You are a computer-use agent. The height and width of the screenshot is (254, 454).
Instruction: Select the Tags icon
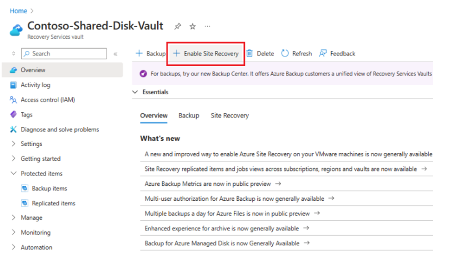(13, 114)
